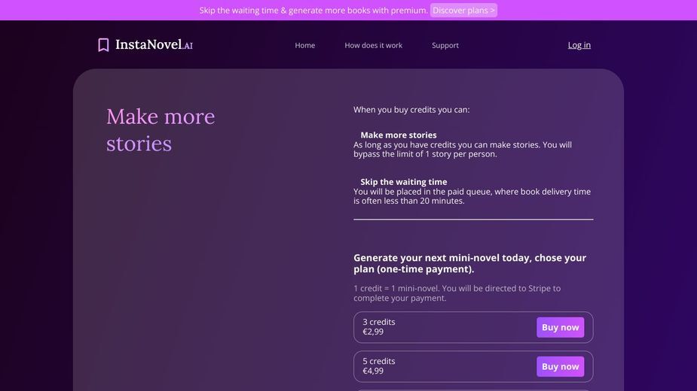Go to the Home menu item

[305, 45]
